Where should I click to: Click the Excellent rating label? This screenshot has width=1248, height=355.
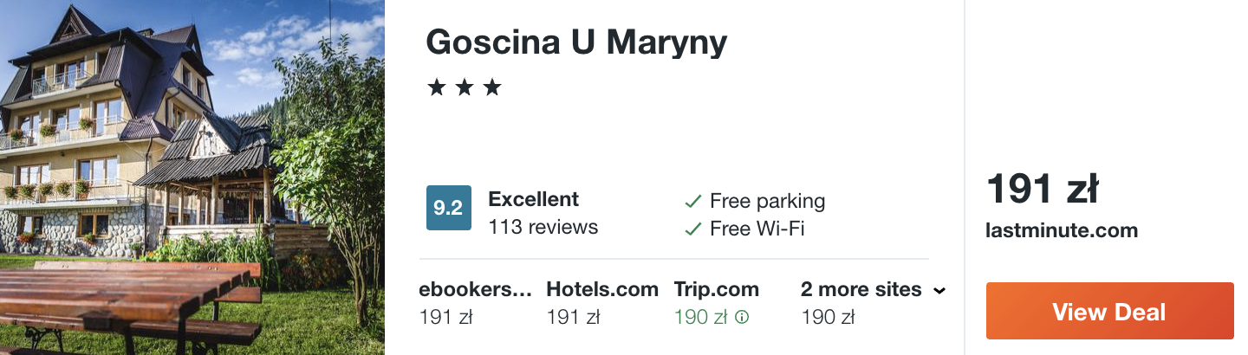click(533, 199)
